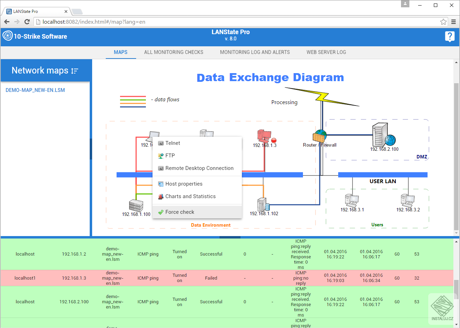Bookmark page with the star icon

pos(443,22)
